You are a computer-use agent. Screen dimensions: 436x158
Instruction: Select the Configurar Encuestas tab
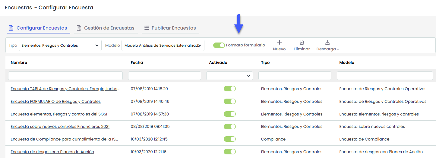pyautogui.click(x=38, y=28)
